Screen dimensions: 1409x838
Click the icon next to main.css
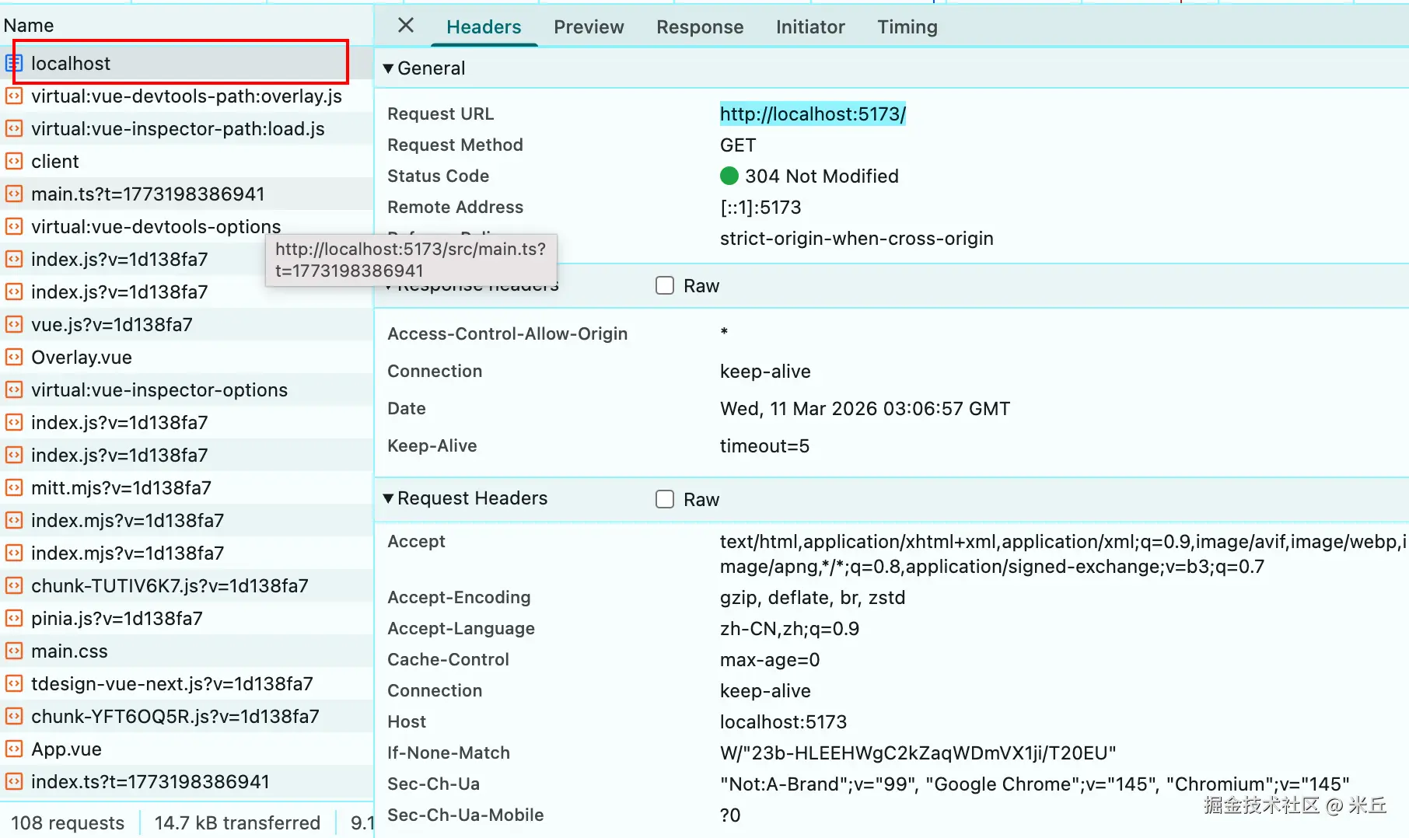(x=14, y=651)
